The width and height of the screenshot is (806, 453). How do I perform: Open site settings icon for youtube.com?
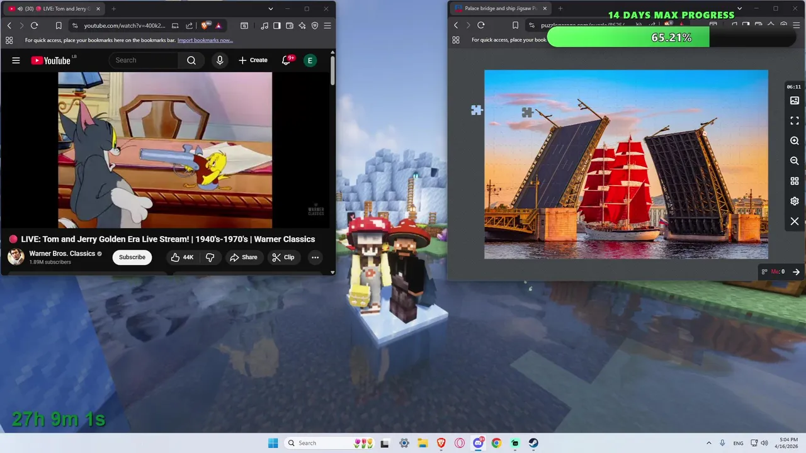tap(75, 26)
